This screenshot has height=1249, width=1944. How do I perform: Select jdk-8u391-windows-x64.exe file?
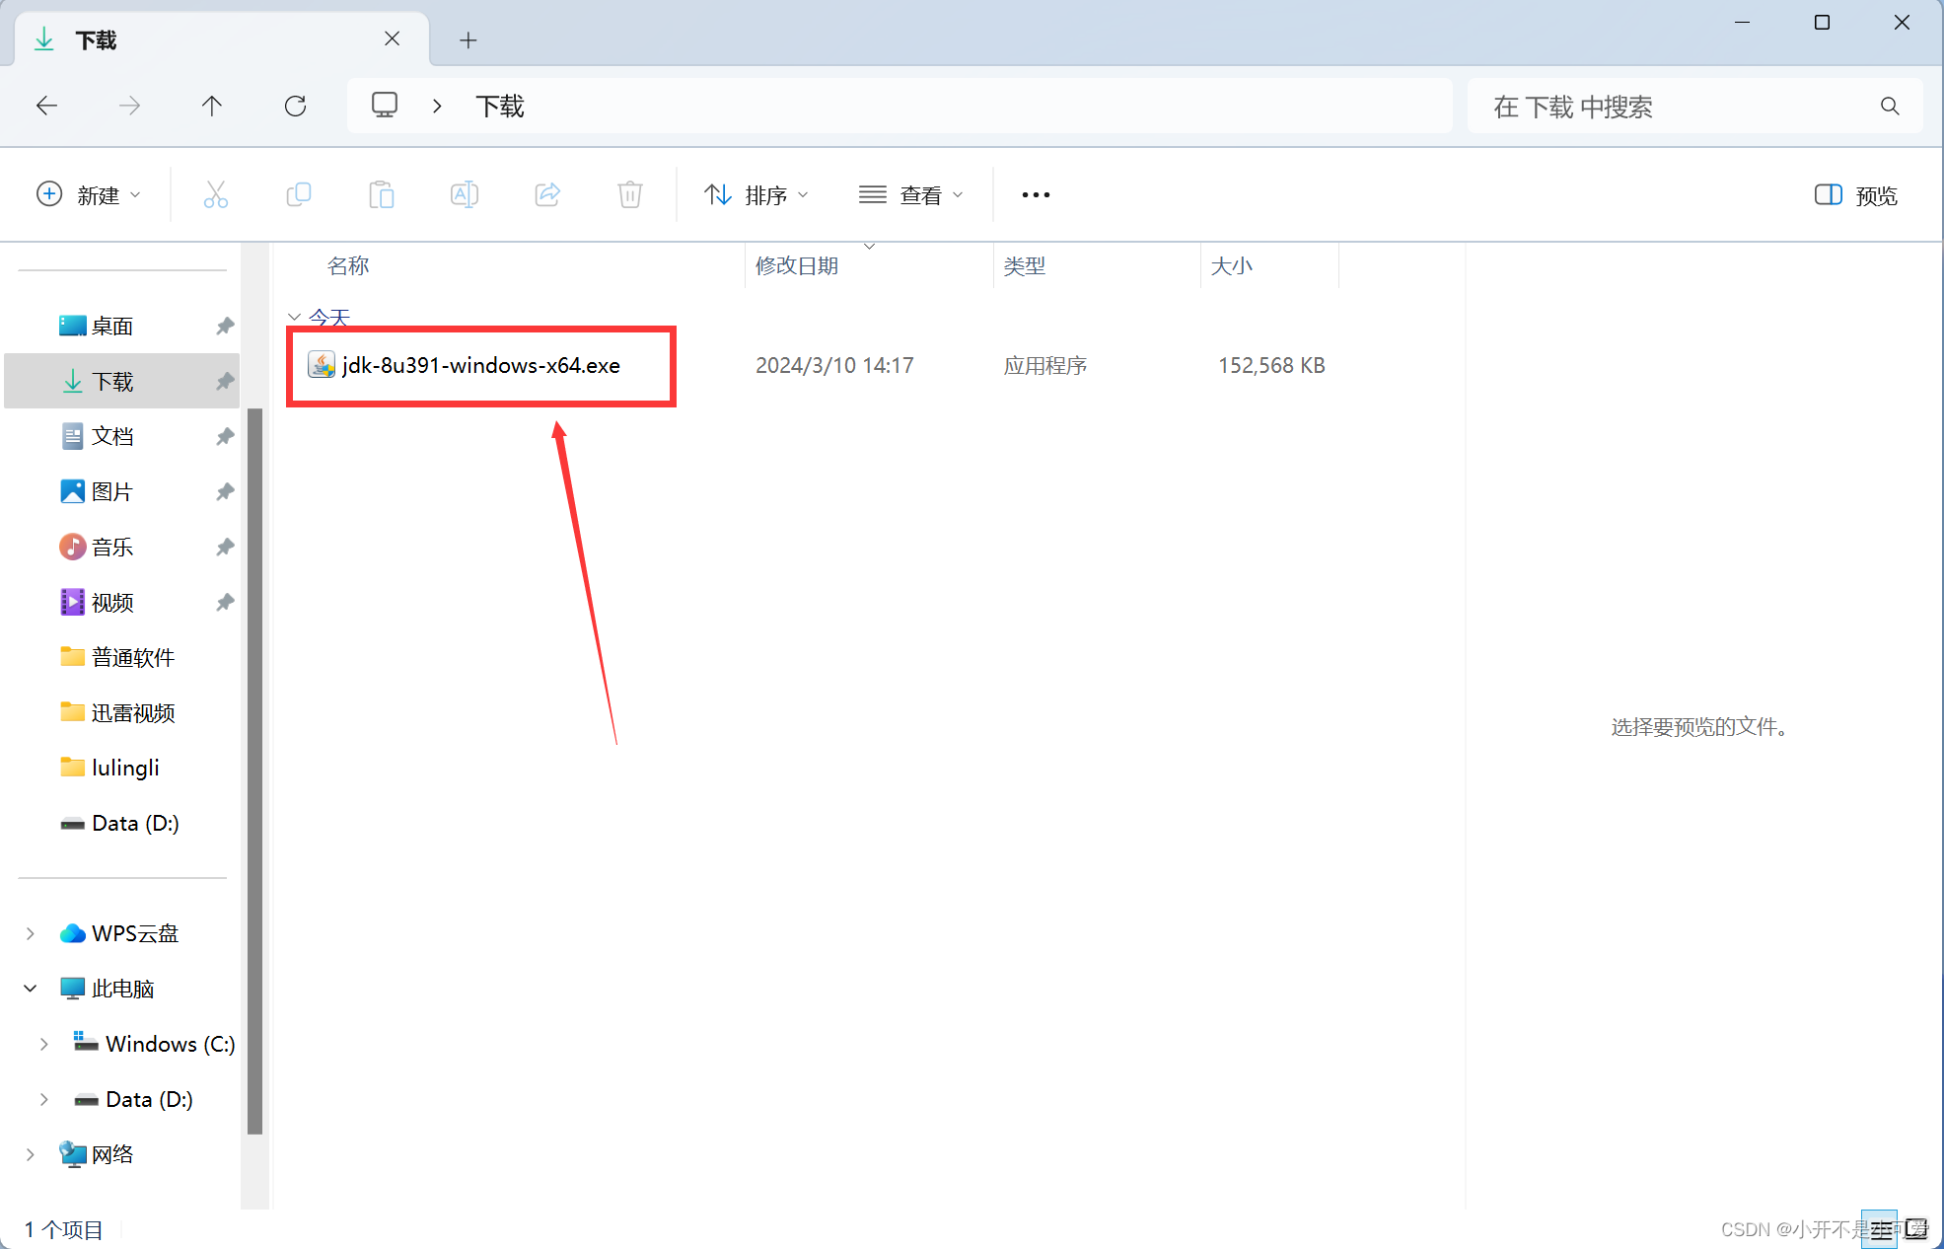click(480, 365)
